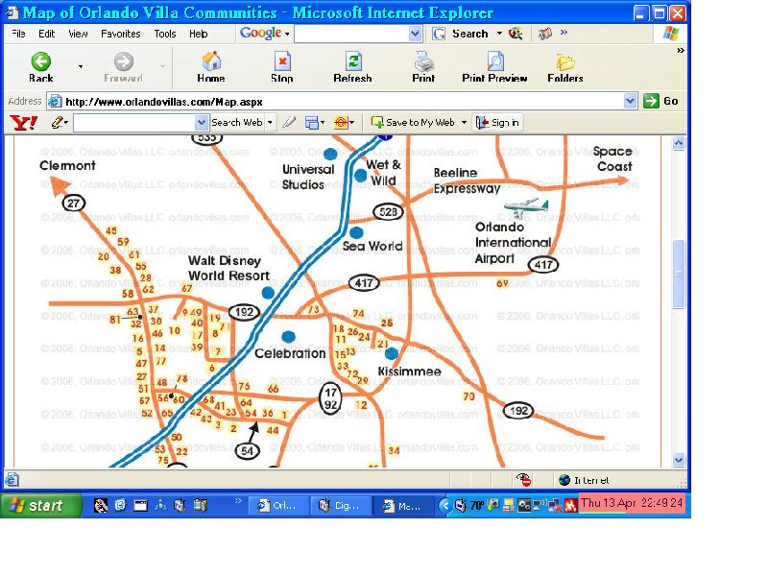
Task: Click the Yahoo Sign in button
Action: pos(498,123)
